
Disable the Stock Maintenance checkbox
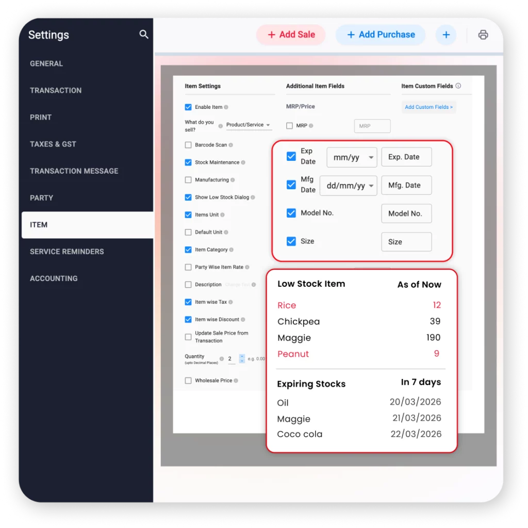point(188,162)
